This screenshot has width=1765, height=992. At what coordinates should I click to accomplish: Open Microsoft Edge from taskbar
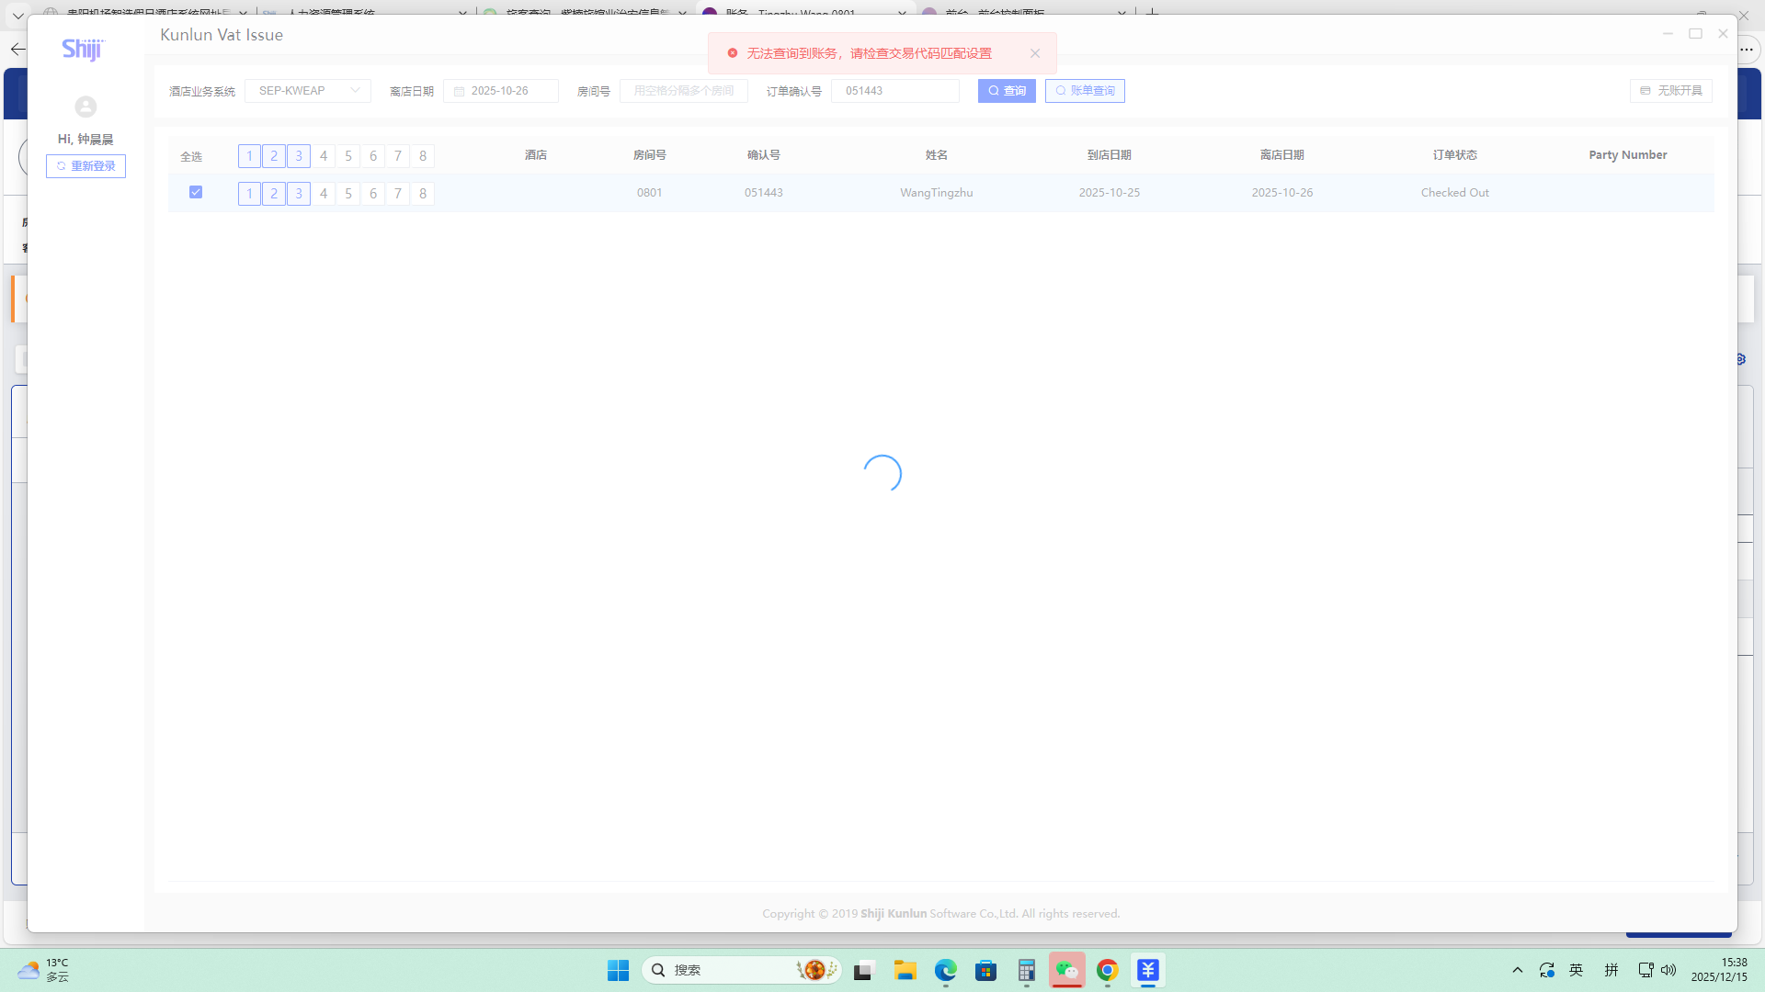[945, 970]
